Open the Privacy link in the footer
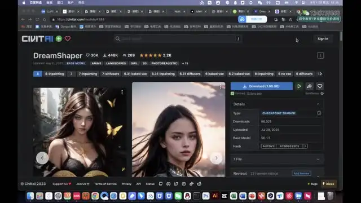 [x=126, y=184]
